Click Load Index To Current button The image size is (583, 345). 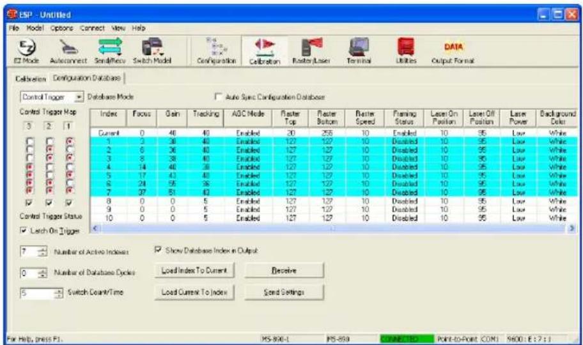pyautogui.click(x=194, y=270)
